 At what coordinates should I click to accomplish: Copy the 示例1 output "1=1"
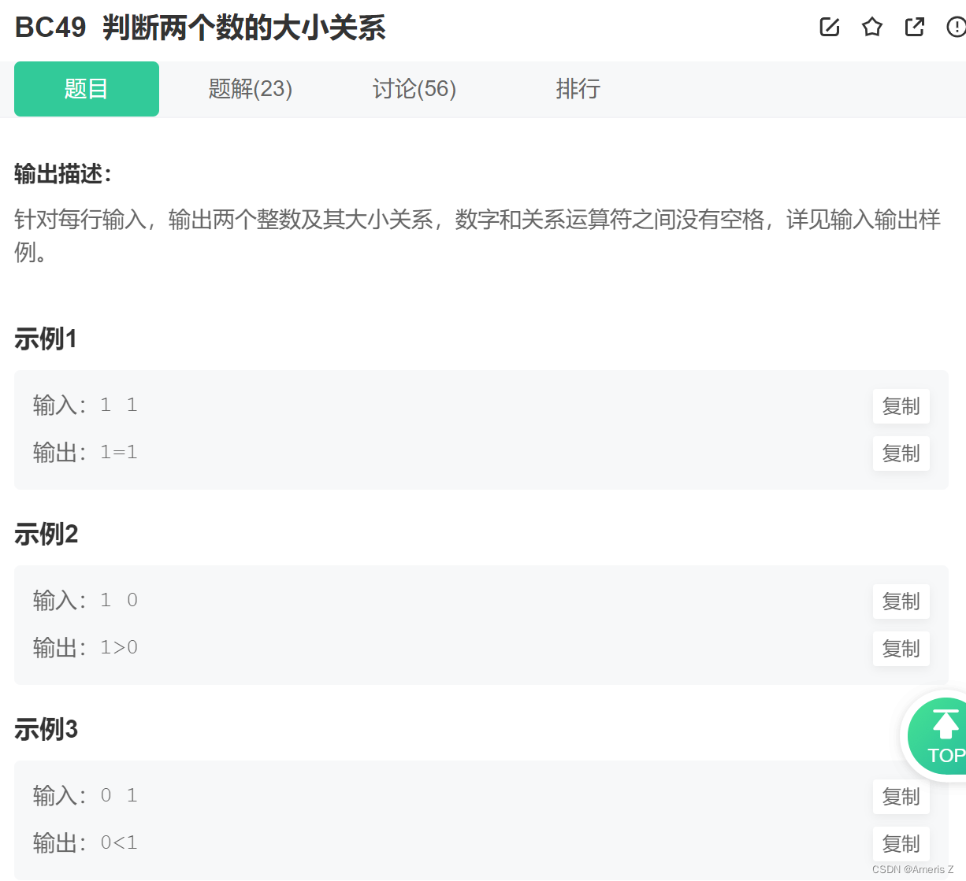[901, 453]
